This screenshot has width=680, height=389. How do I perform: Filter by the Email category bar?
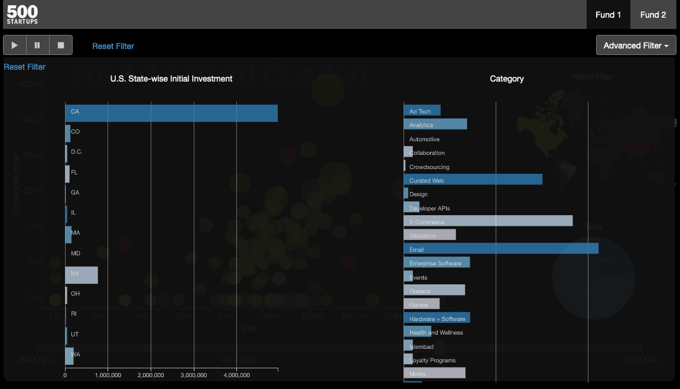point(501,249)
